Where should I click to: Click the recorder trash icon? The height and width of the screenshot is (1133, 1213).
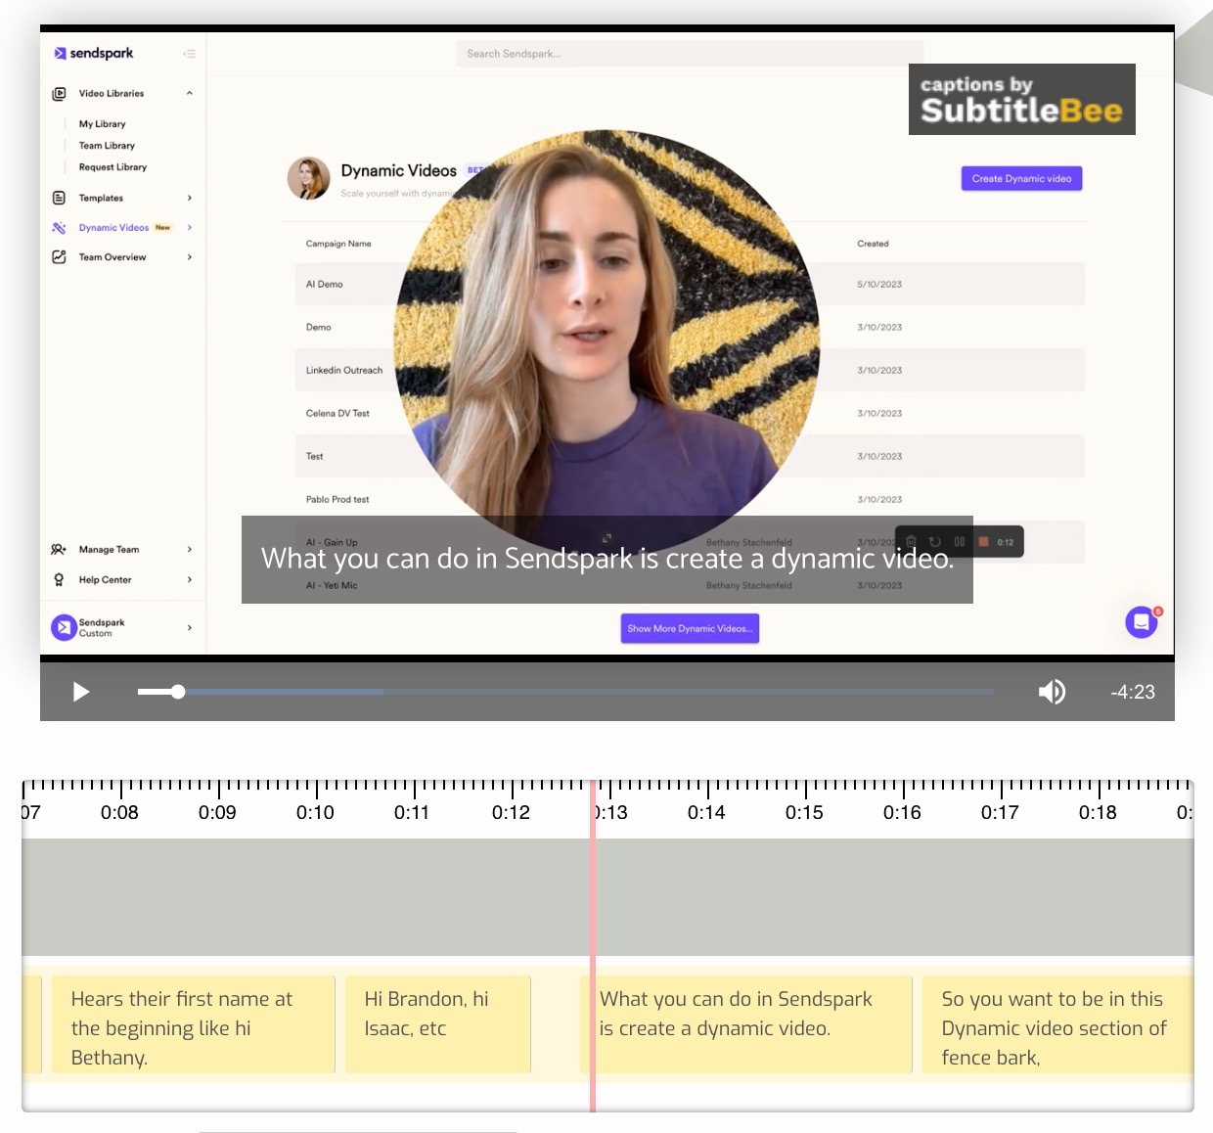click(911, 541)
